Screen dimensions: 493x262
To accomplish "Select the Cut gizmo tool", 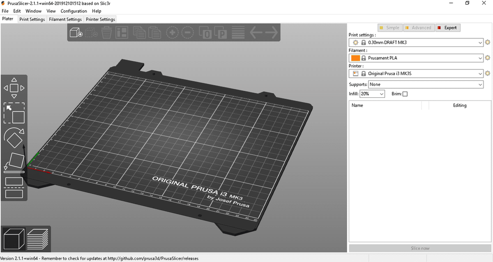I will [14, 187].
